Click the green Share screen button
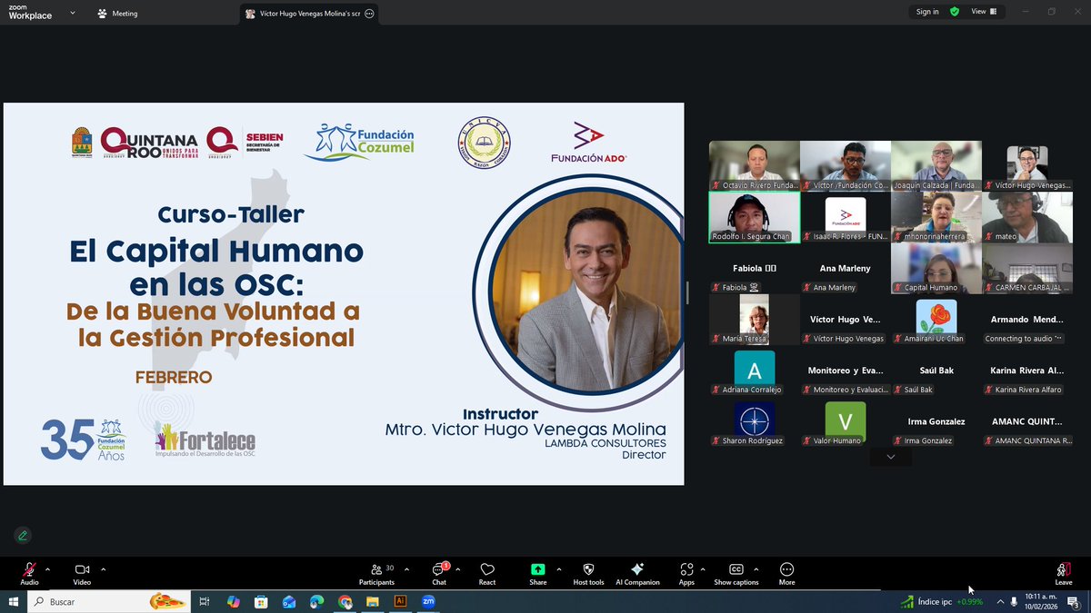The image size is (1091, 613). [x=538, y=574]
